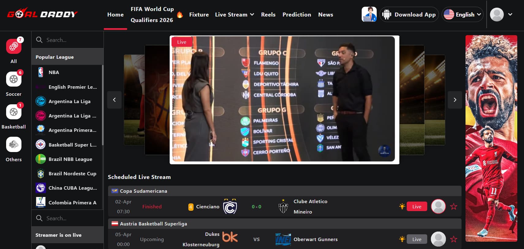Open Austria Basketball Superliga header
This screenshot has height=249, width=524.
(x=285, y=224)
